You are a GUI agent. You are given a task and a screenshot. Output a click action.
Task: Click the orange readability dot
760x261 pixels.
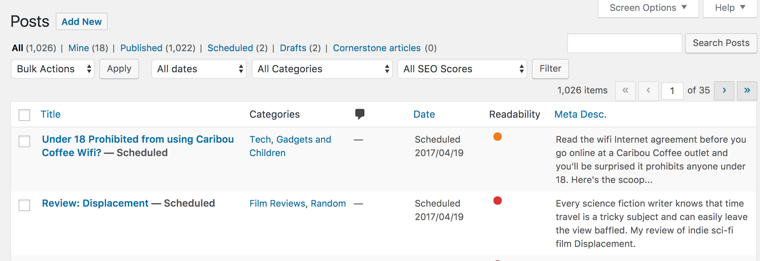click(498, 137)
